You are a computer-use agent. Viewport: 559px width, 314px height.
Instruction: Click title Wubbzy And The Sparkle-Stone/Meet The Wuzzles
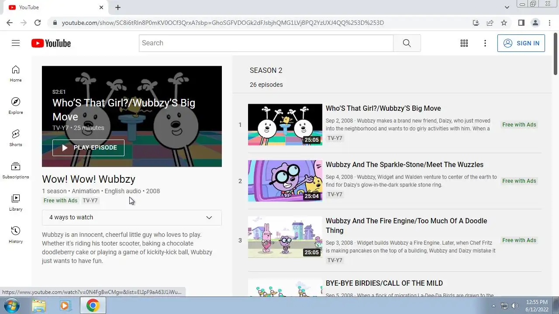click(404, 164)
